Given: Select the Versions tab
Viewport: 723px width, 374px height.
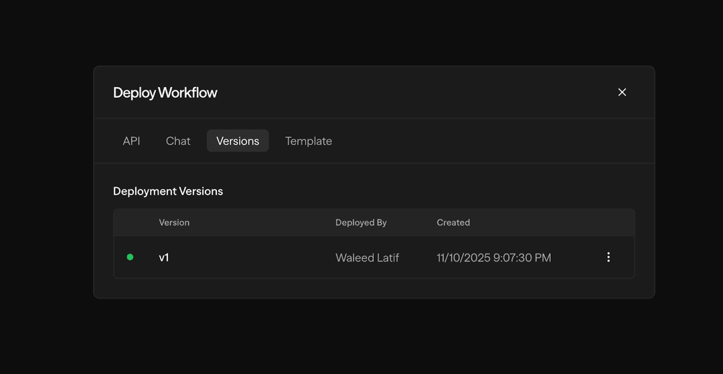Looking at the screenshot, I should click(x=238, y=141).
